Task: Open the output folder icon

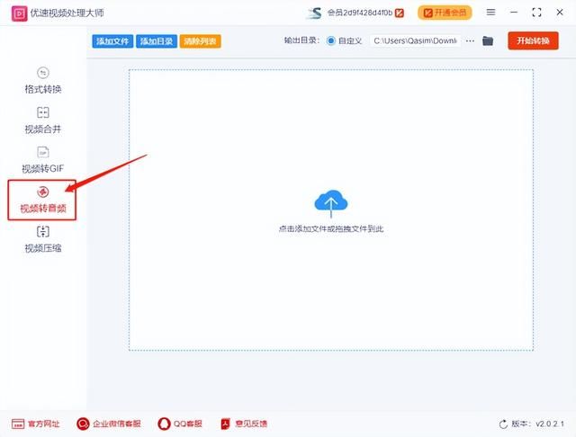Action: tap(488, 40)
